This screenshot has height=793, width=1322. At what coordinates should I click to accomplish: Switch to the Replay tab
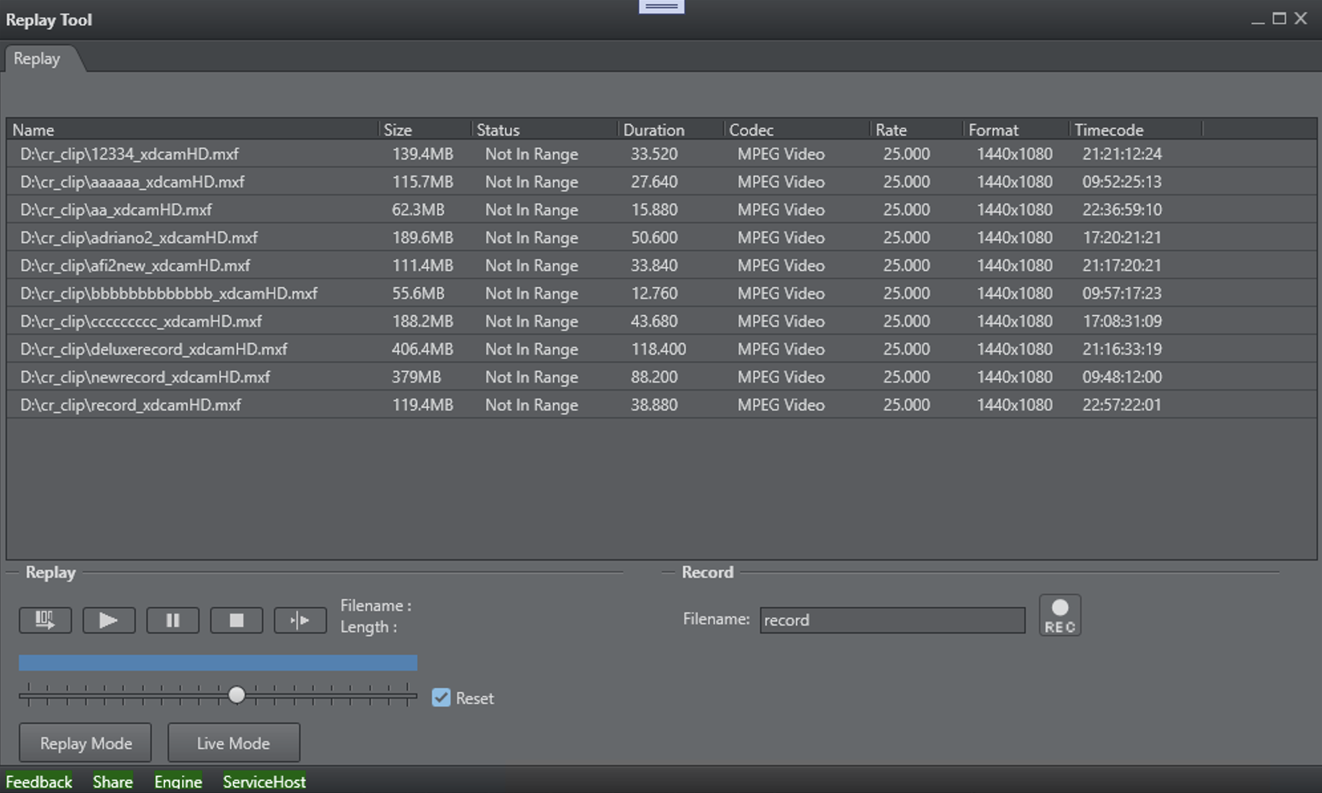[x=37, y=58]
